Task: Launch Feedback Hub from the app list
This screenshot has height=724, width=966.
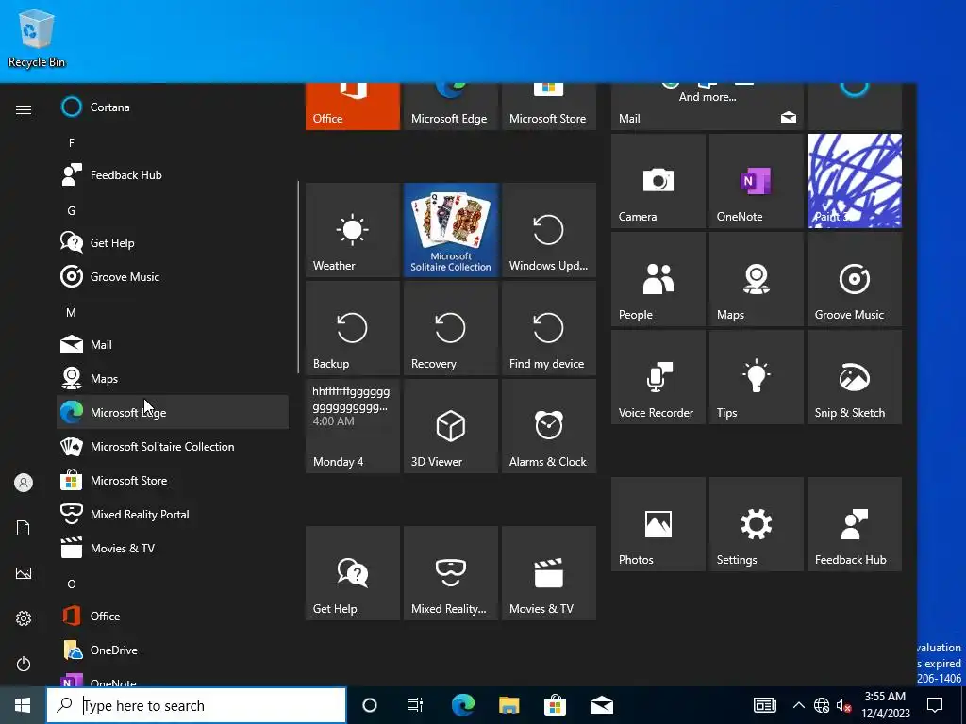Action: [x=173, y=174]
